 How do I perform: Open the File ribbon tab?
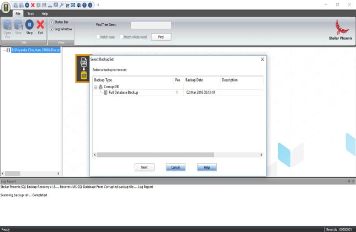click(18, 14)
